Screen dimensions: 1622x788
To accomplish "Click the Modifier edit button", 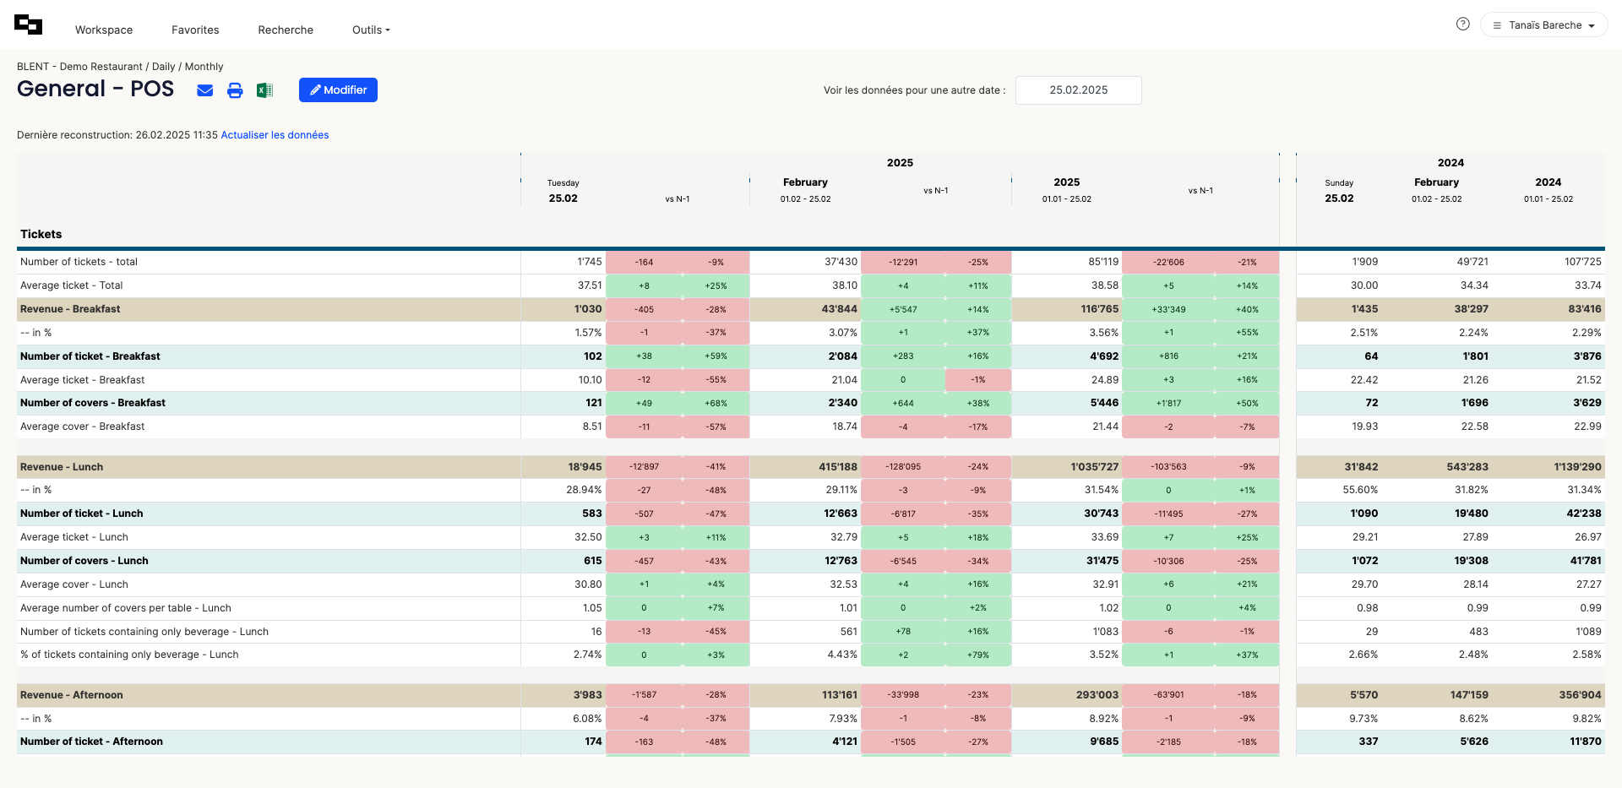I will click(338, 90).
